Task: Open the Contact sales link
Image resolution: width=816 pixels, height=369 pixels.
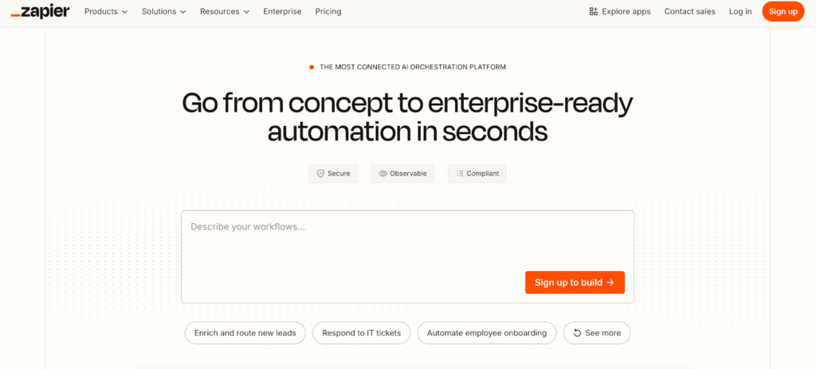Action: tap(689, 11)
